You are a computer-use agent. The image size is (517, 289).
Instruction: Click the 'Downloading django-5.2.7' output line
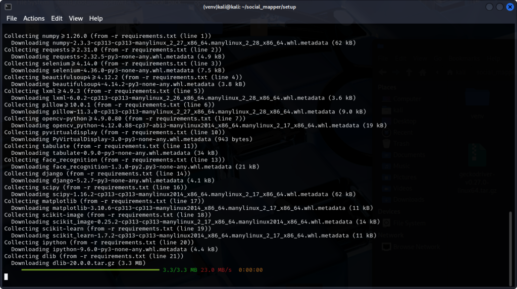109,180
